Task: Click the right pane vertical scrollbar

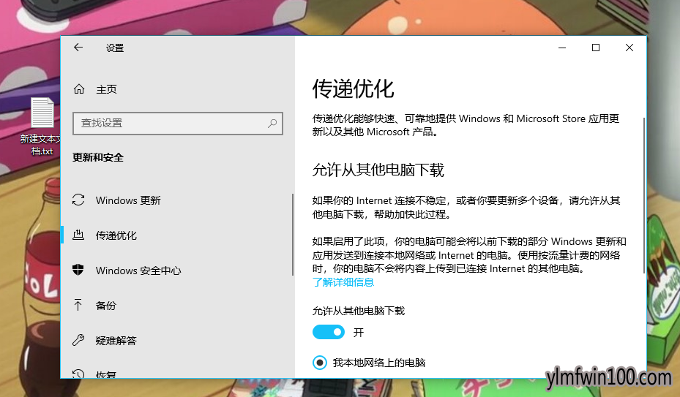Action: tap(644, 195)
